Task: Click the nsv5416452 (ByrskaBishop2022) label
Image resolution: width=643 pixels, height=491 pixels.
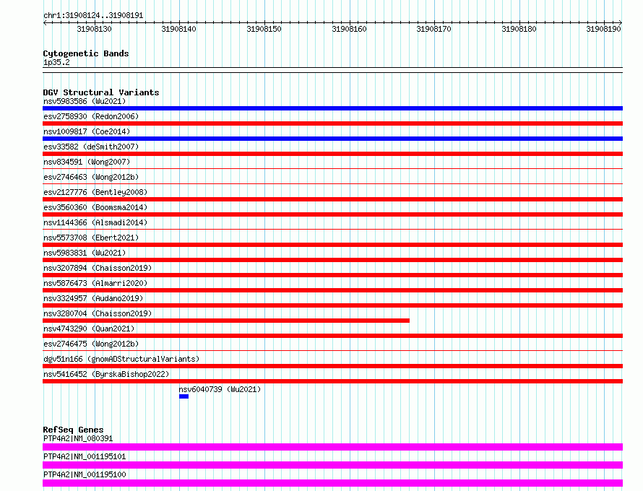Action: [x=106, y=374]
